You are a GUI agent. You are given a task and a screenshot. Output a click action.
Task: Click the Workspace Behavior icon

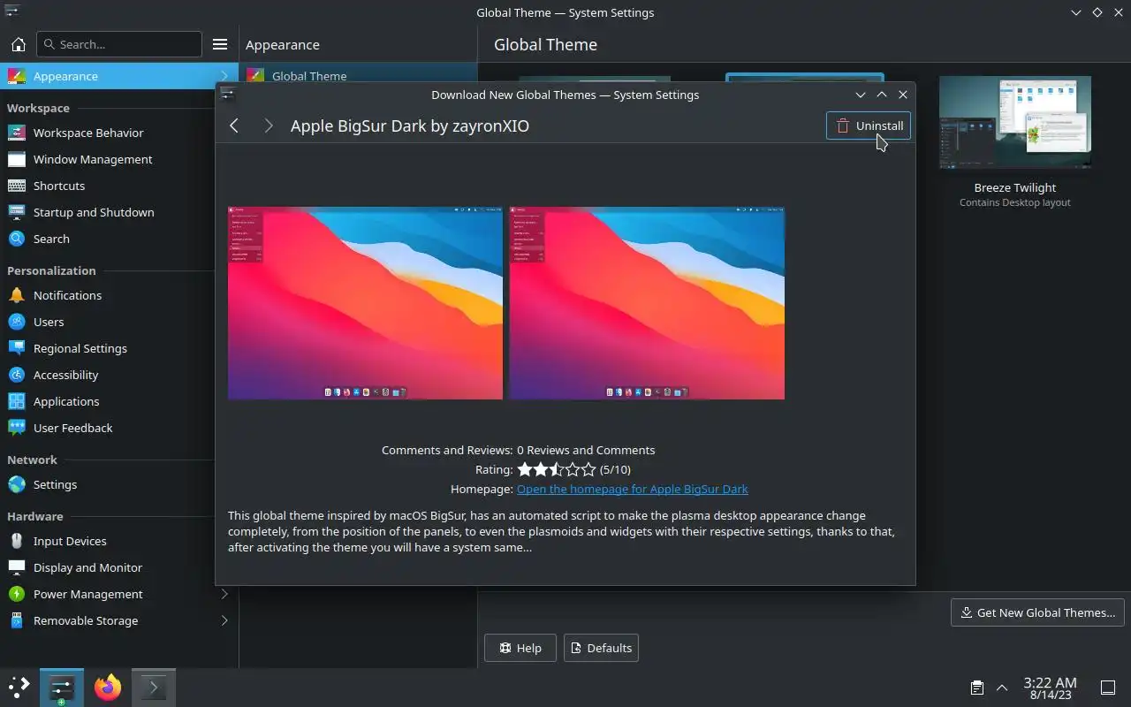16,133
